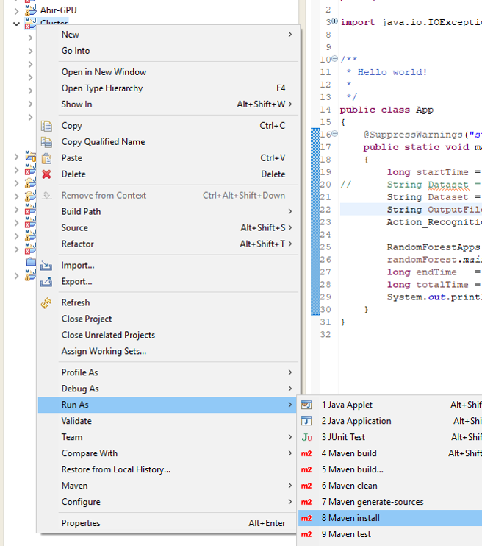Viewport: 482px width, 546px height.
Task: Expand the folded import block at line 3
Action: (335, 22)
